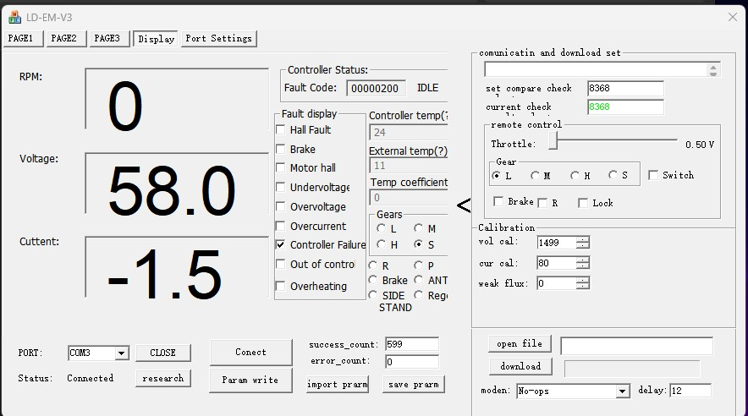Switch to the PAGE2 tab
The width and height of the screenshot is (748, 416).
63,39
